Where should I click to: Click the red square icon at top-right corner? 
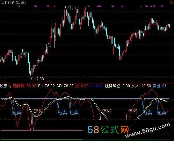172,2
